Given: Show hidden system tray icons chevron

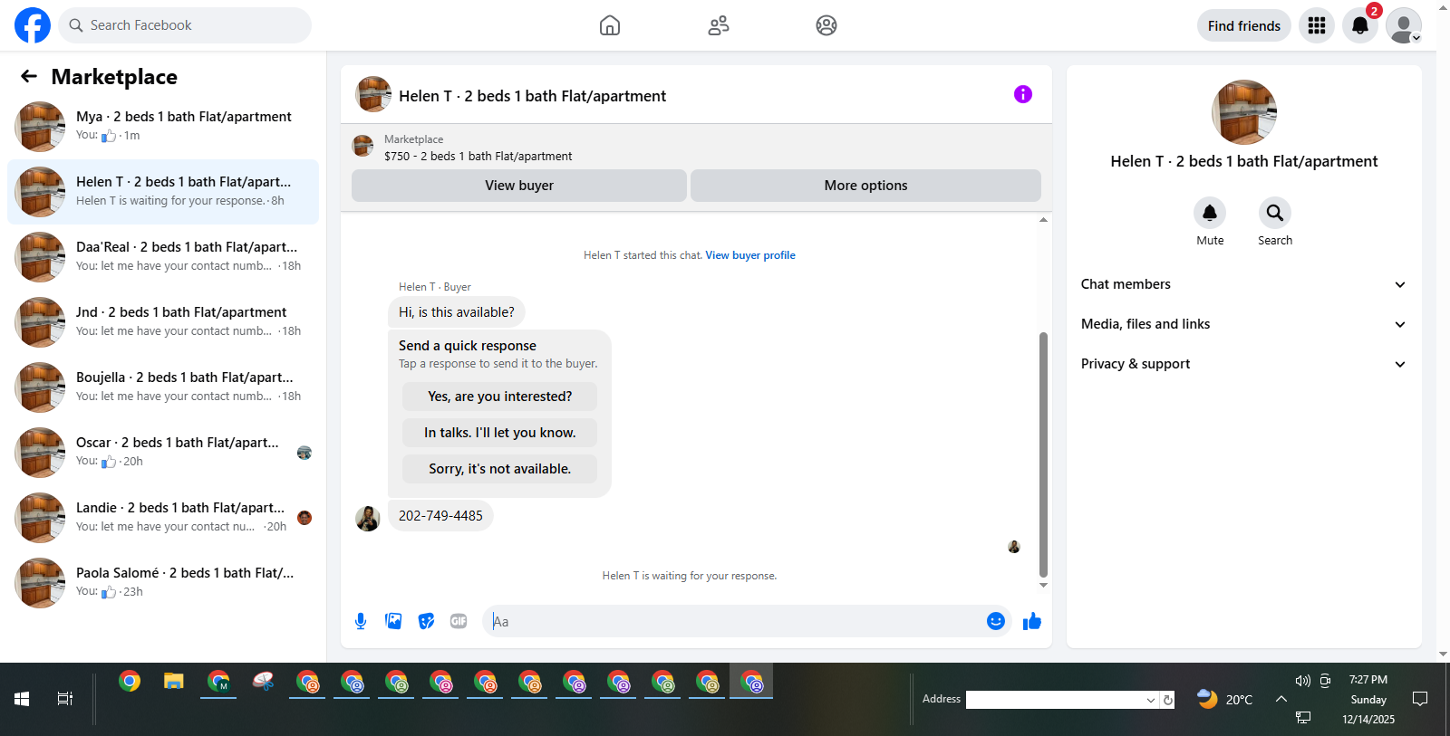Looking at the screenshot, I should pos(1281,699).
